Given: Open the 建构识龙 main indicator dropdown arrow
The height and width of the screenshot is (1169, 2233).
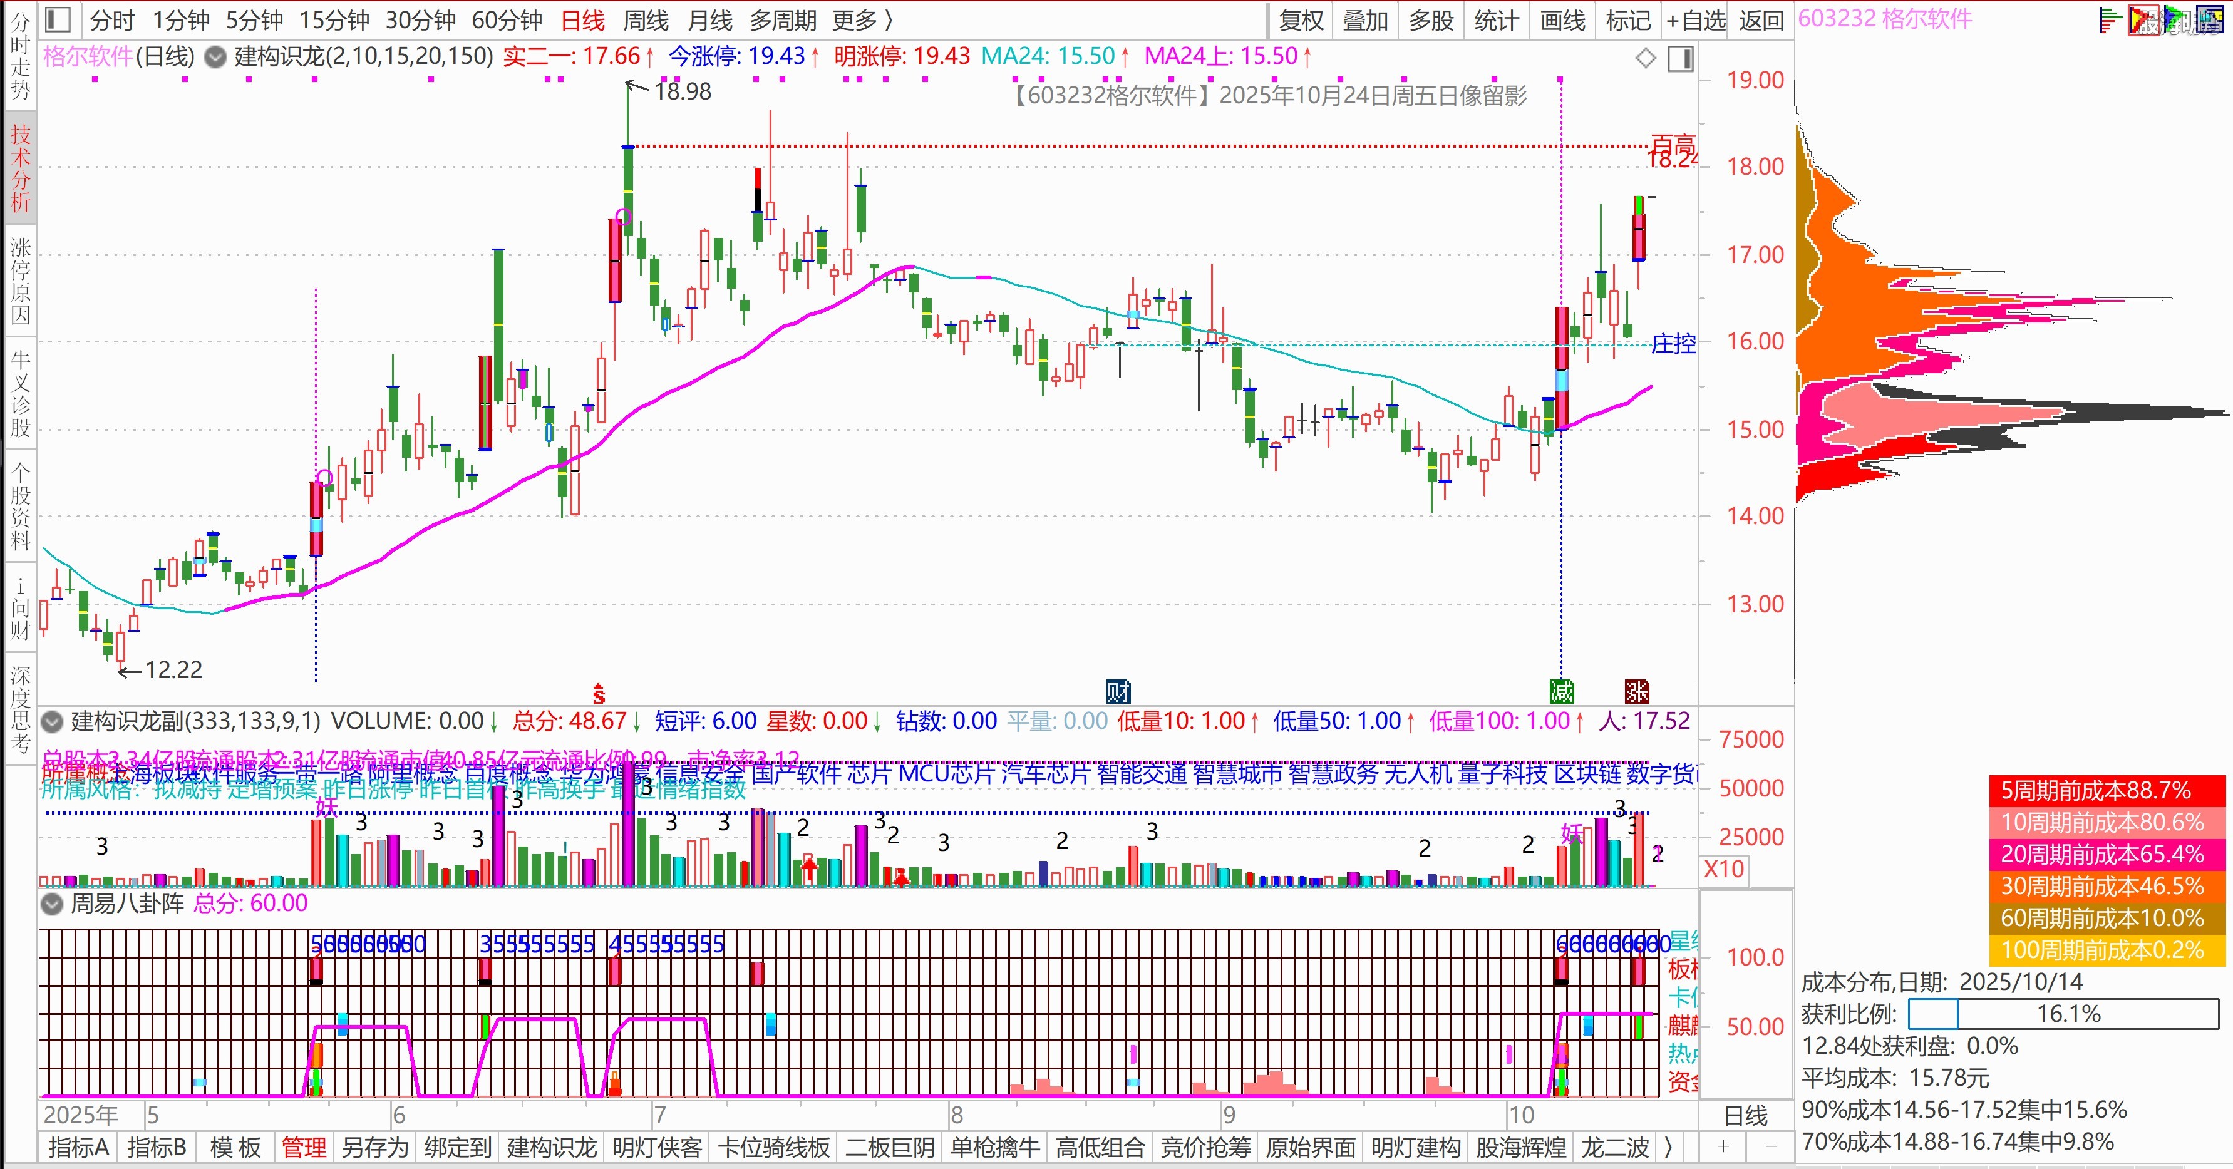Looking at the screenshot, I should [x=215, y=57].
